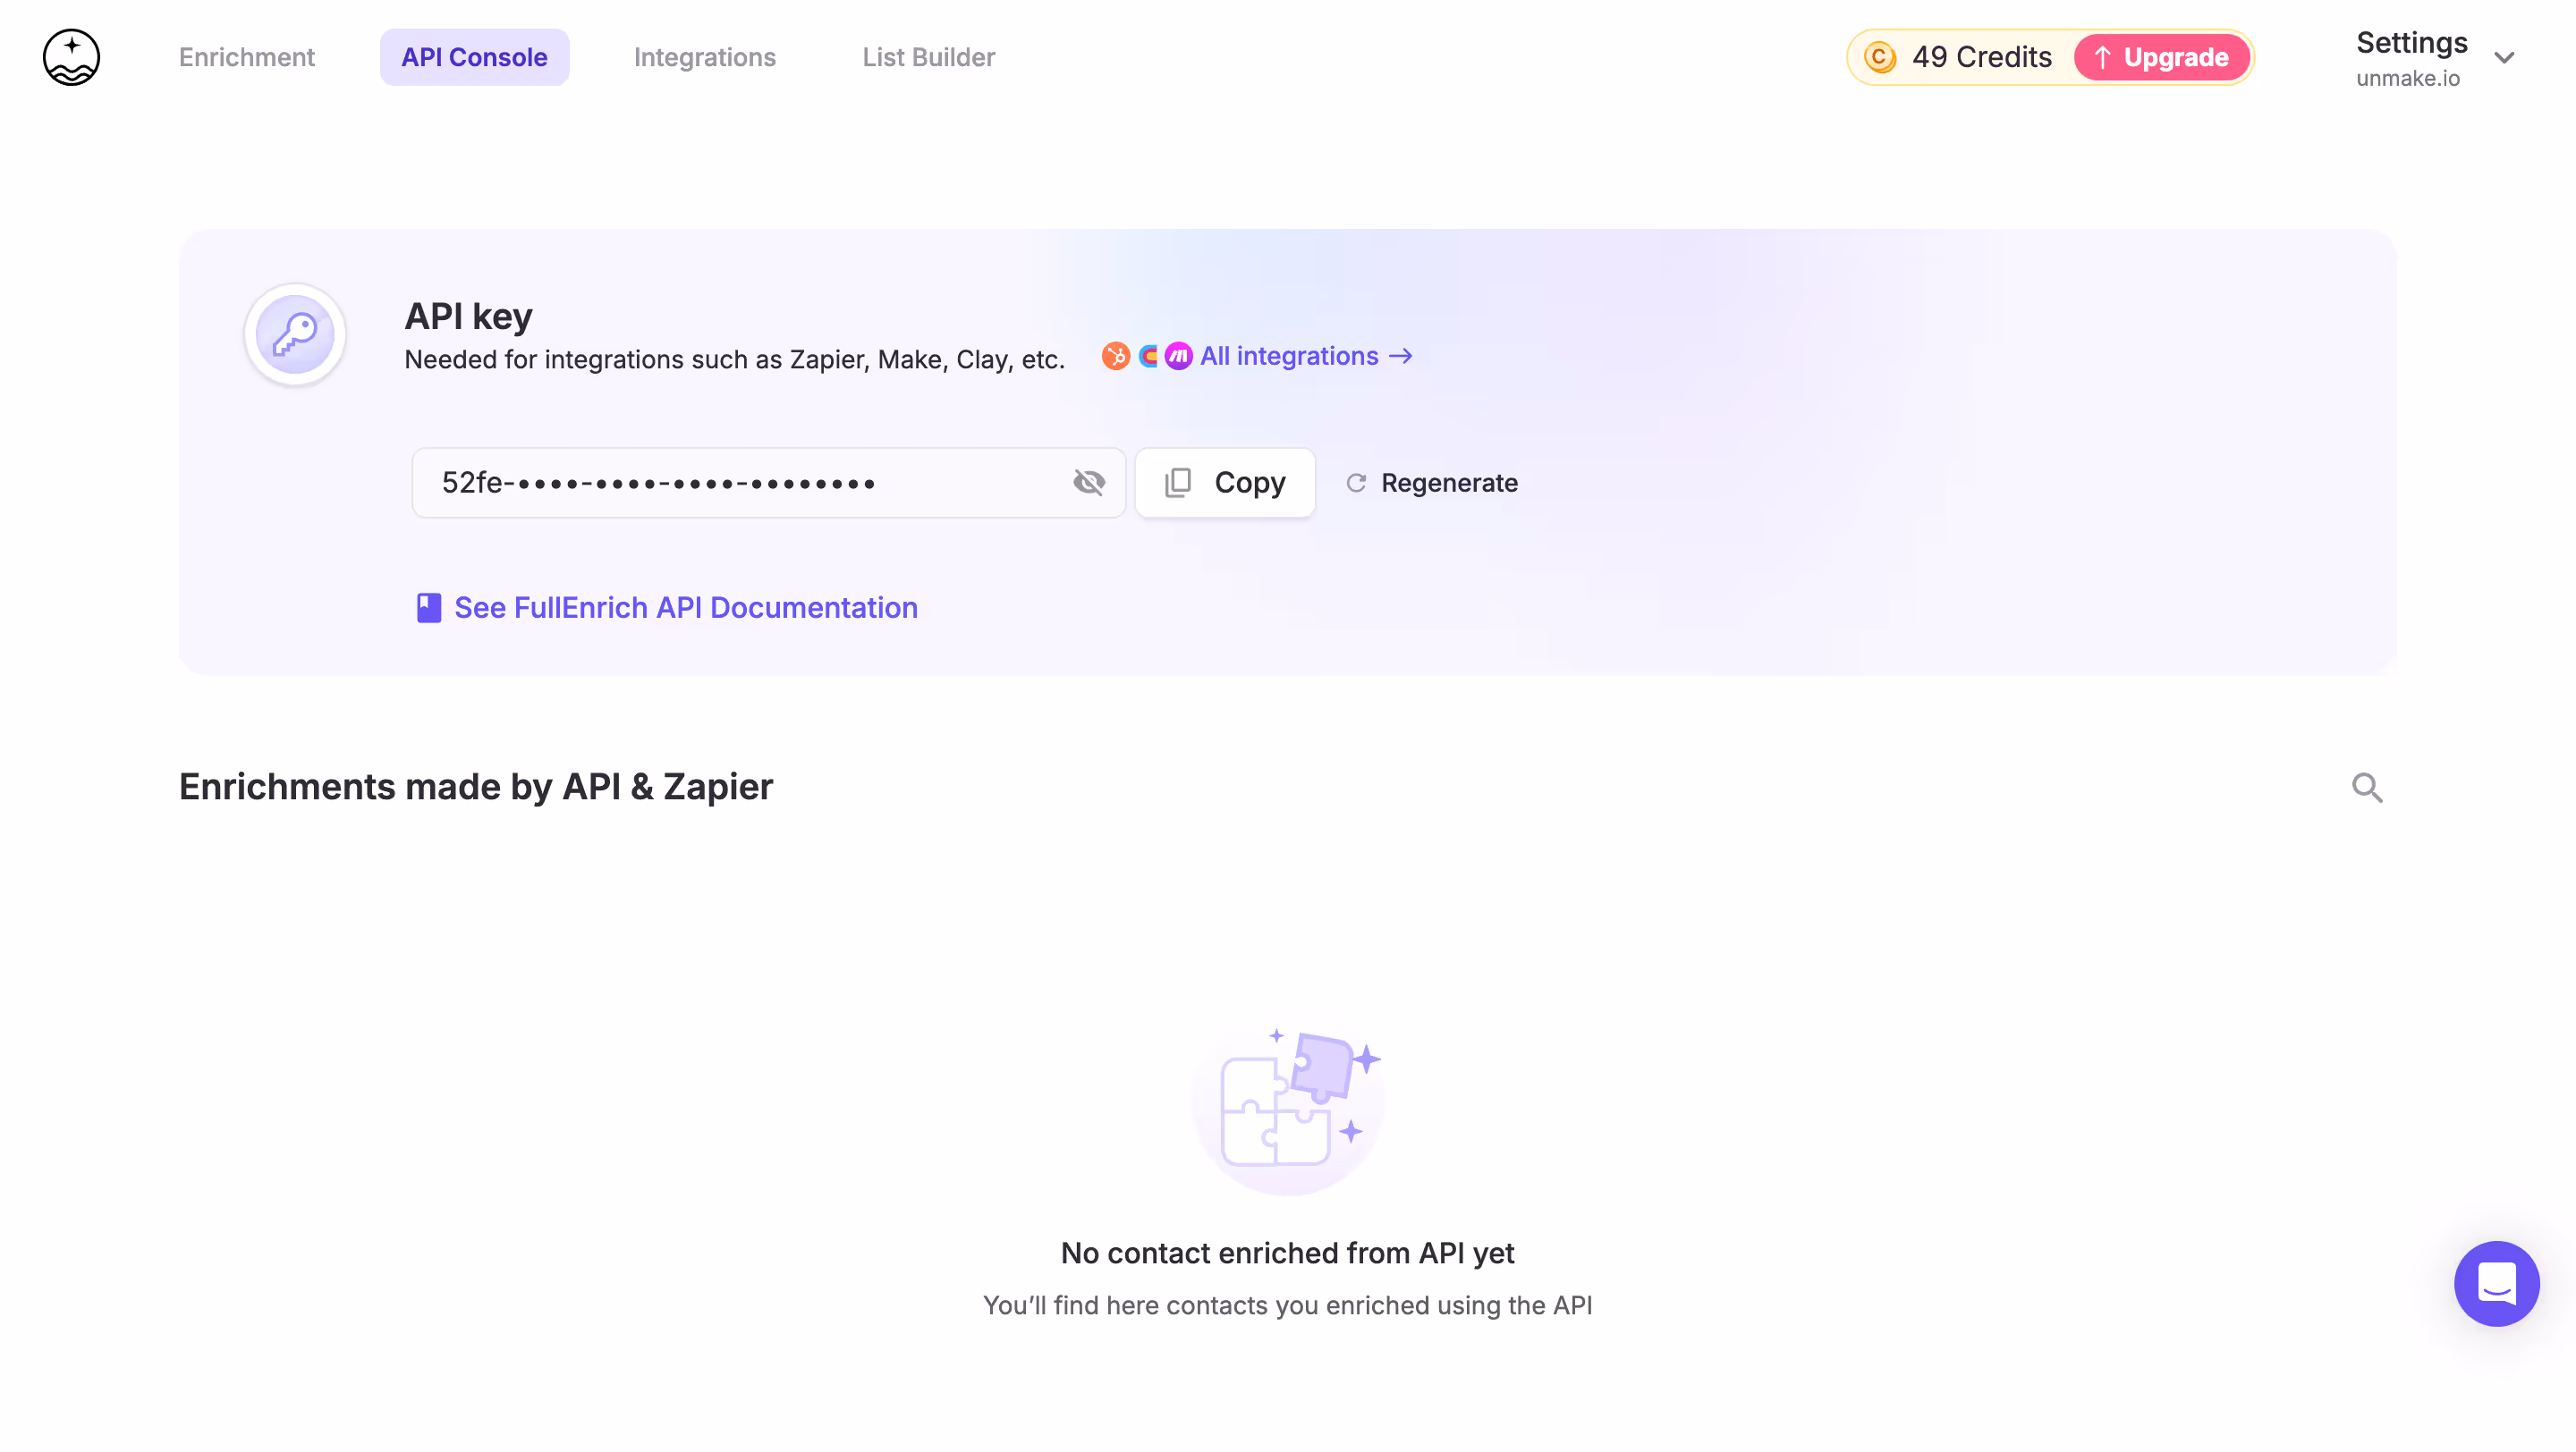Select the API Console tab

474,57
